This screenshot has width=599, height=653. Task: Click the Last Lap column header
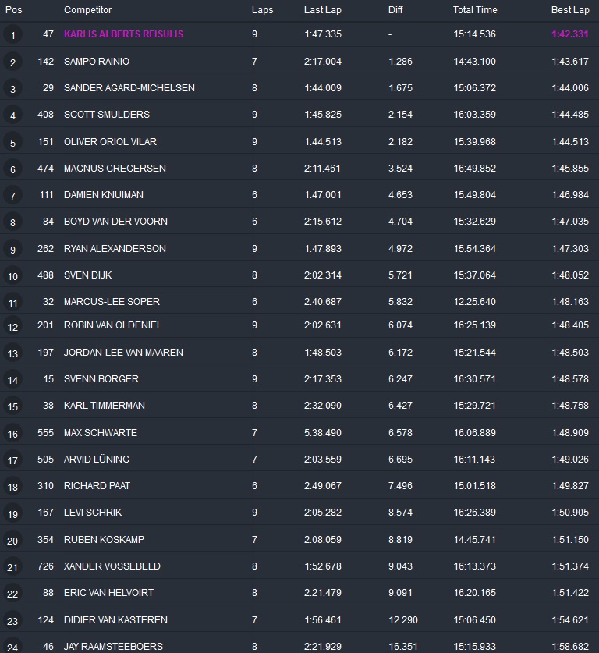(321, 10)
